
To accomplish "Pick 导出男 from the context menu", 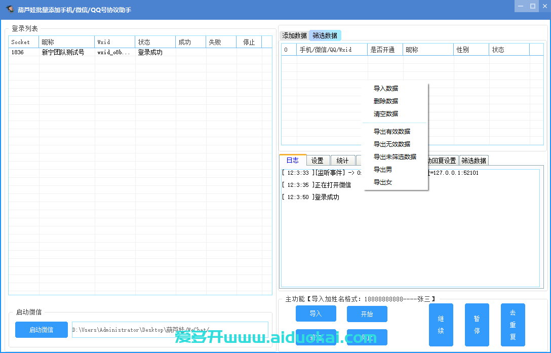I will coord(383,170).
